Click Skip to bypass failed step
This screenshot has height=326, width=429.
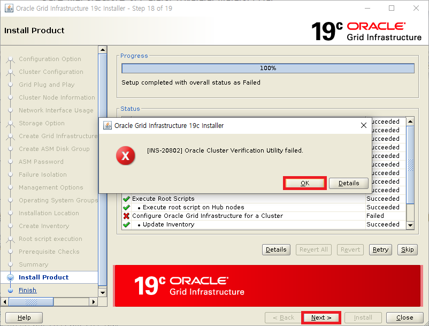coord(408,249)
